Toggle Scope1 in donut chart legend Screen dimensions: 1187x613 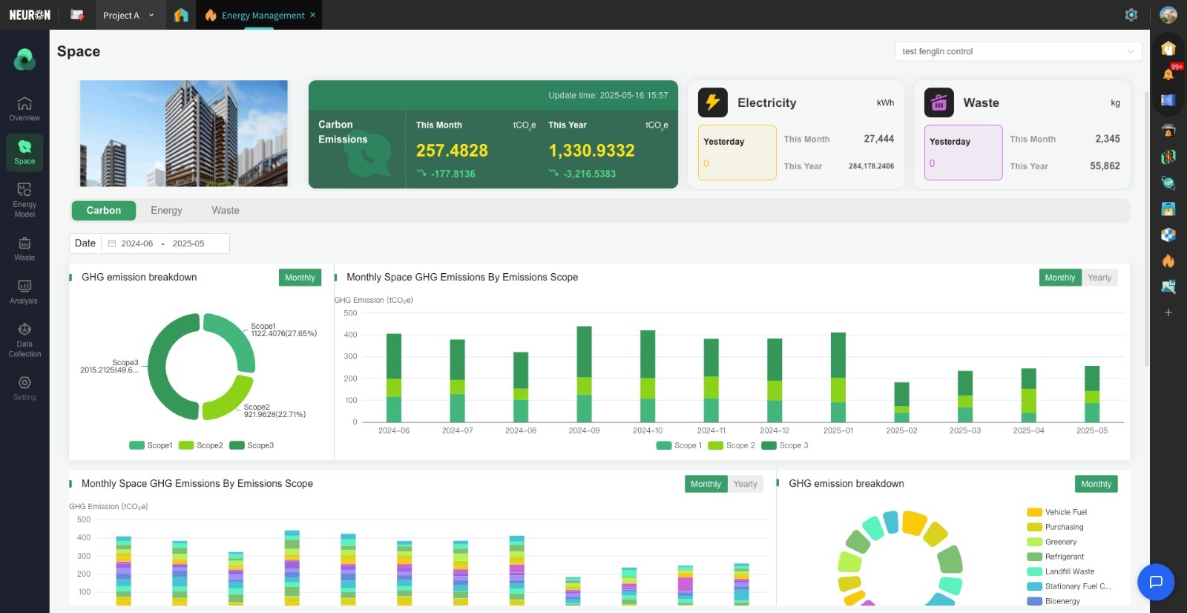pyautogui.click(x=151, y=445)
